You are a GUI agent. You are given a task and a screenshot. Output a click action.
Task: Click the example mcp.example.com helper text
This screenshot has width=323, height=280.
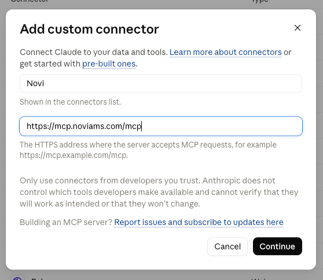(x=74, y=155)
